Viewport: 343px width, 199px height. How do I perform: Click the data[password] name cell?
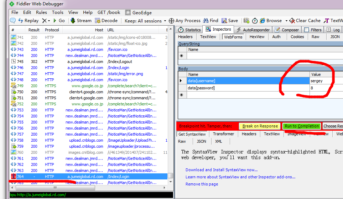point(248,88)
